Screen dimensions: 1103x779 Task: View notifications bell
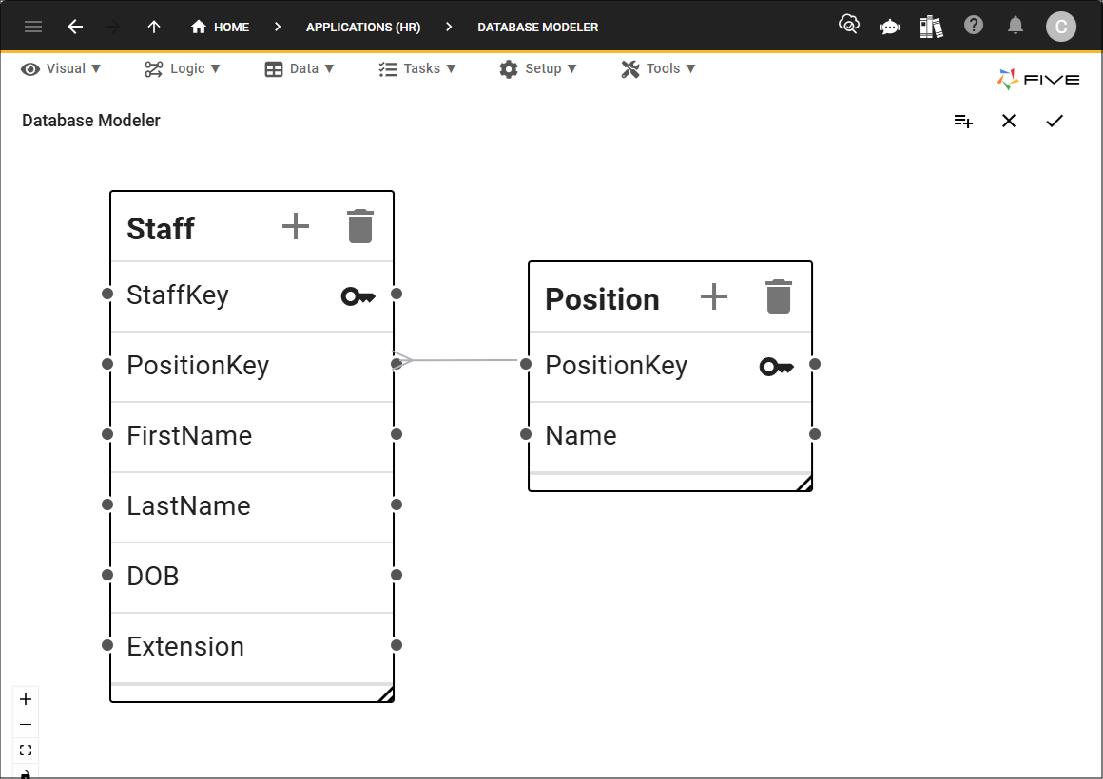pyautogui.click(x=1016, y=26)
